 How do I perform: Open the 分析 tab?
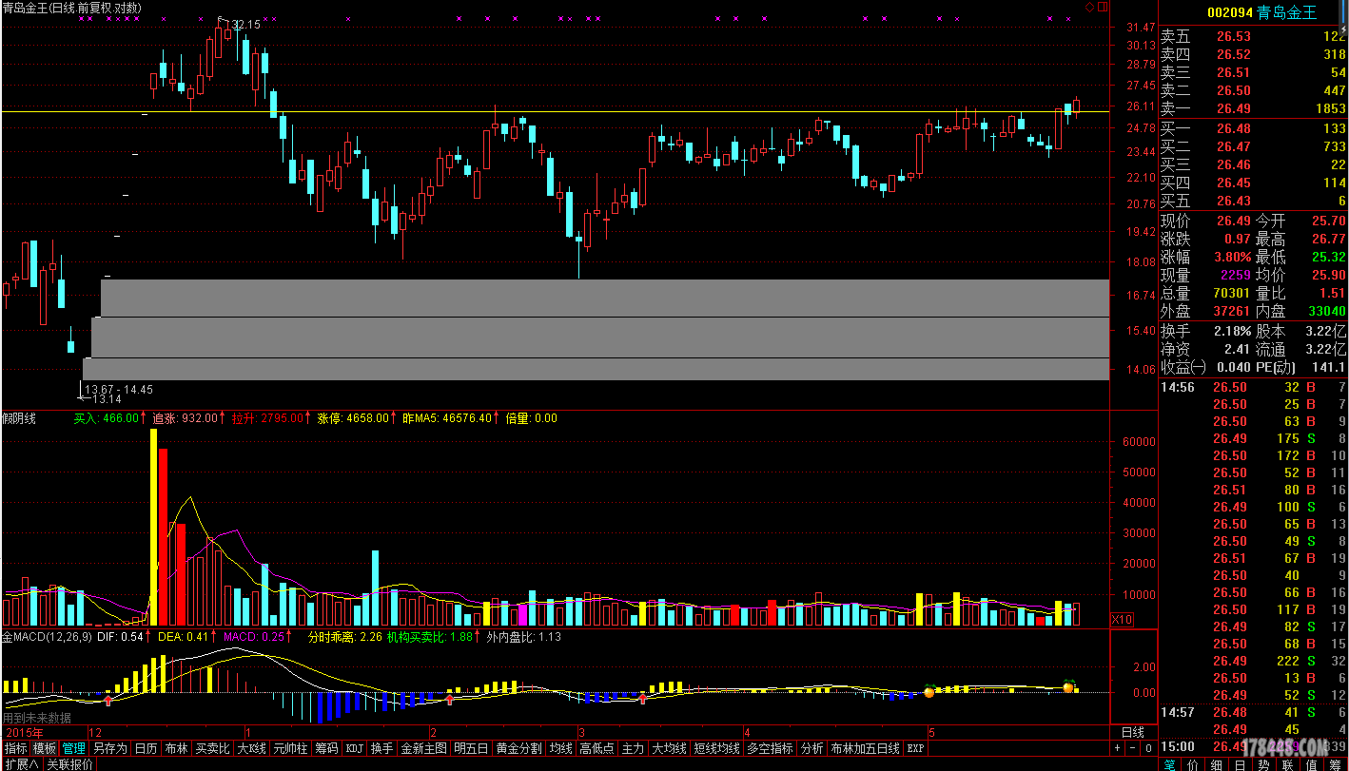pos(811,748)
